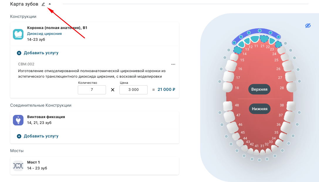Select tooth 11 on the chart
The image size is (319, 182).
255,39
